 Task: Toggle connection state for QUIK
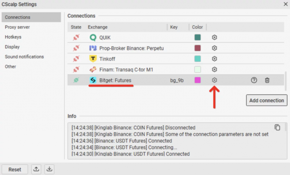pos(76,37)
